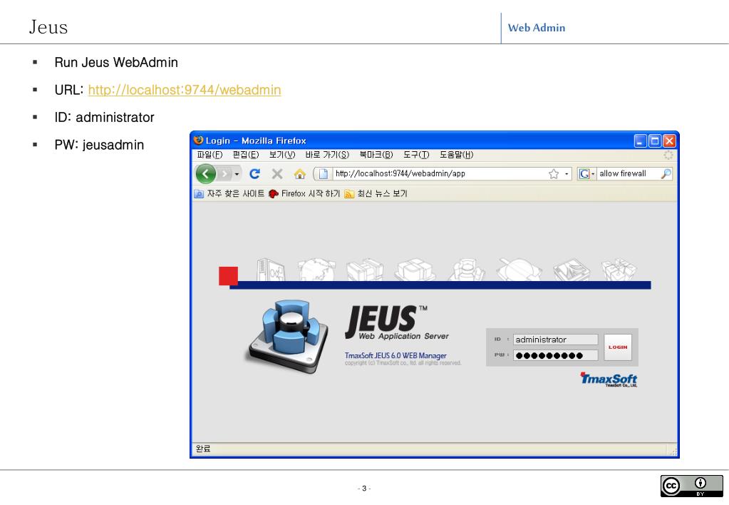Open the 도구(T) menu

coord(416,155)
